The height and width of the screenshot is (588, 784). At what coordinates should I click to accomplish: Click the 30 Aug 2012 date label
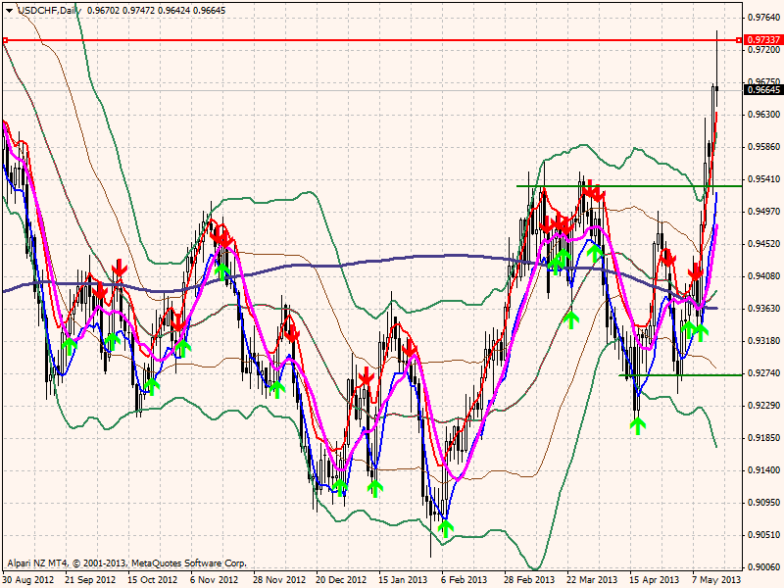point(28,580)
